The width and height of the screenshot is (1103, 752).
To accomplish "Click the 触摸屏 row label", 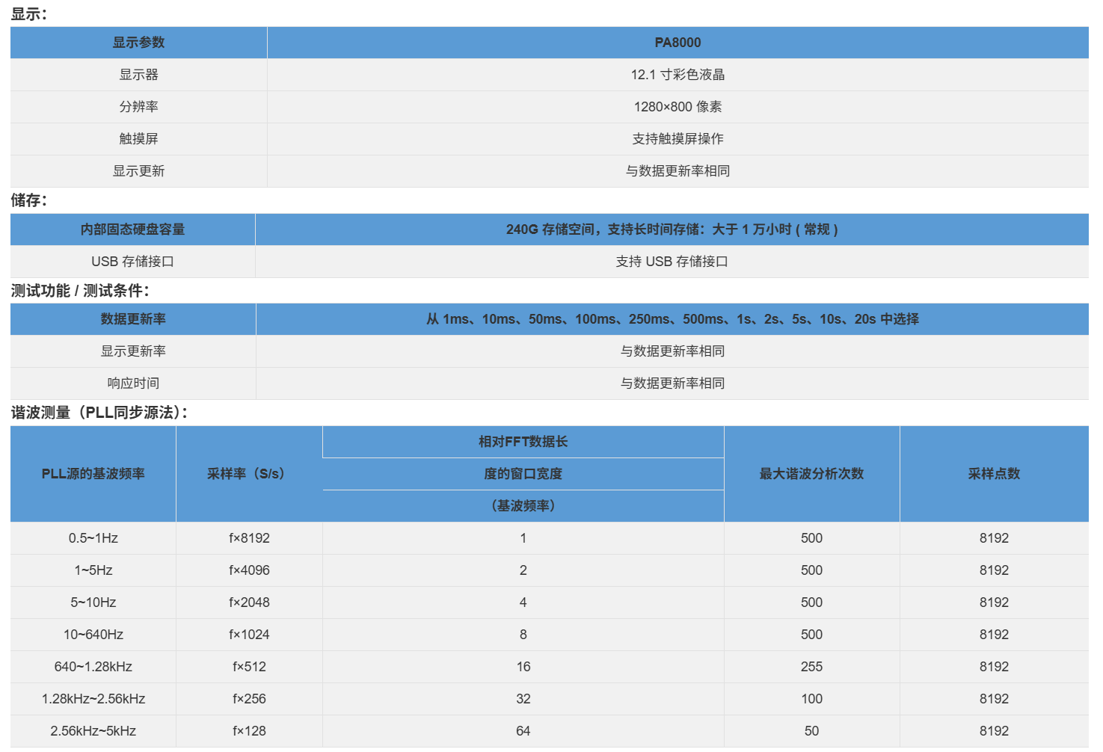I will click(x=138, y=139).
